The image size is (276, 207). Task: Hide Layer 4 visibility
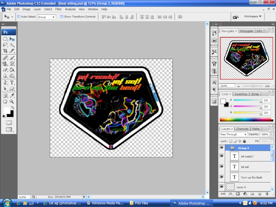point(221,187)
